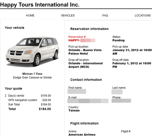Click the blurred First name field
152x137 pixels.
tap(77, 92)
